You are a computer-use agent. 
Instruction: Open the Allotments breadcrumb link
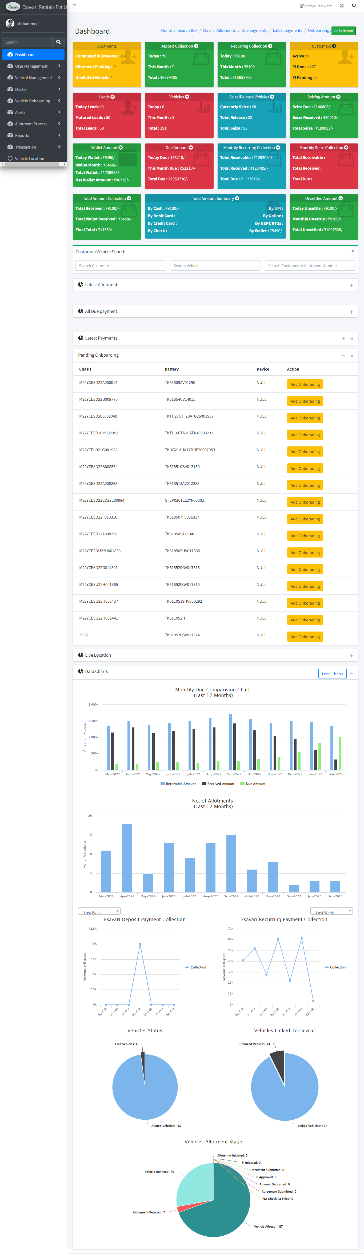(x=226, y=31)
